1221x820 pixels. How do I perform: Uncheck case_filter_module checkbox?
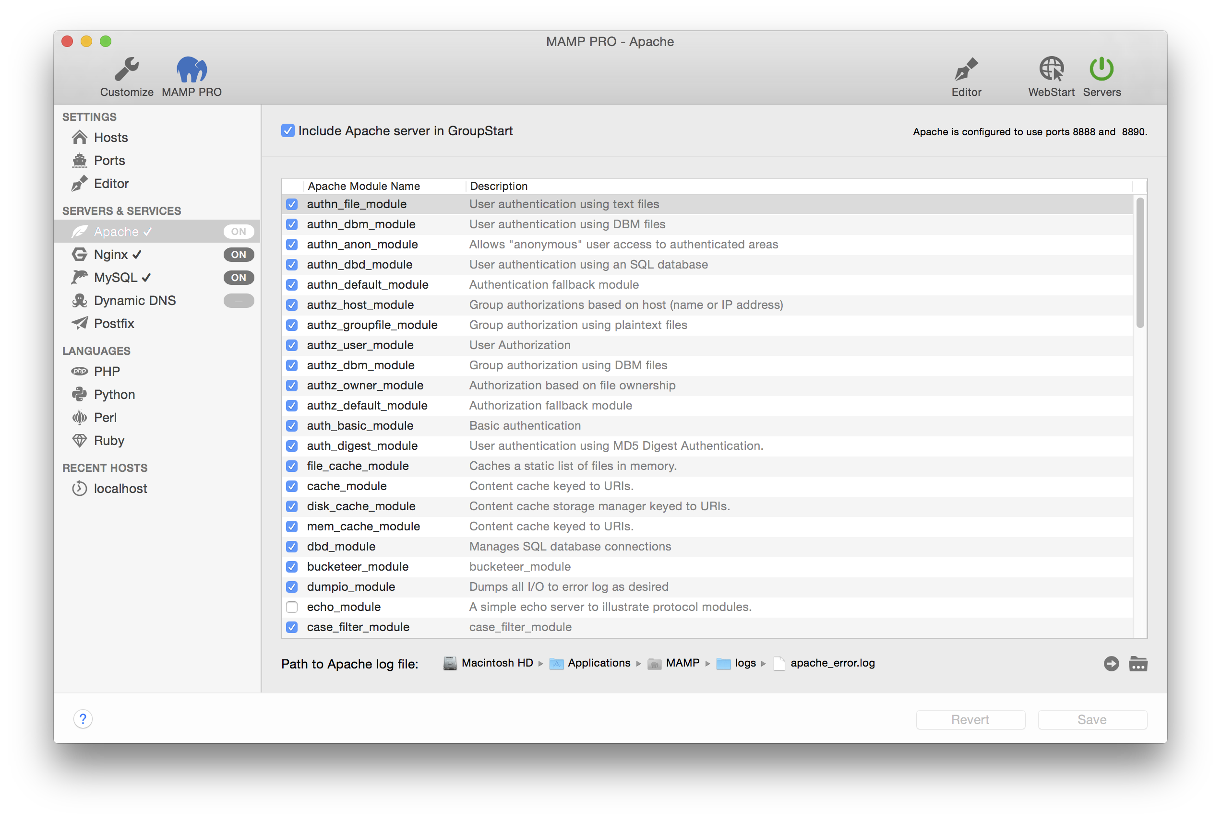(x=292, y=627)
